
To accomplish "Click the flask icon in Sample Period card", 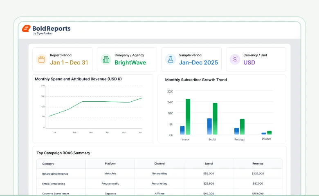I will pos(171,59).
